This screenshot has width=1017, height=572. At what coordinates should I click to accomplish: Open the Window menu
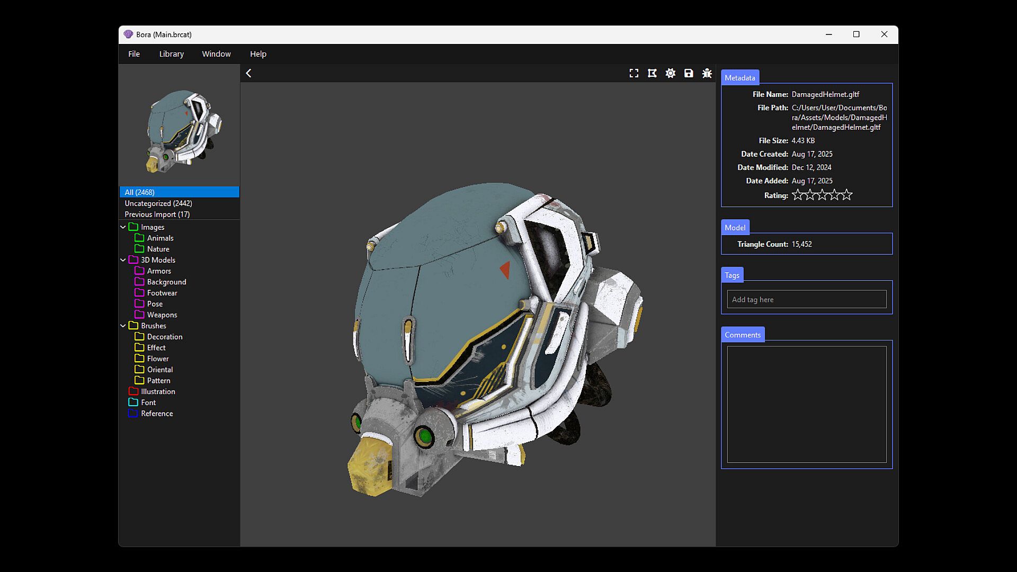click(x=216, y=54)
